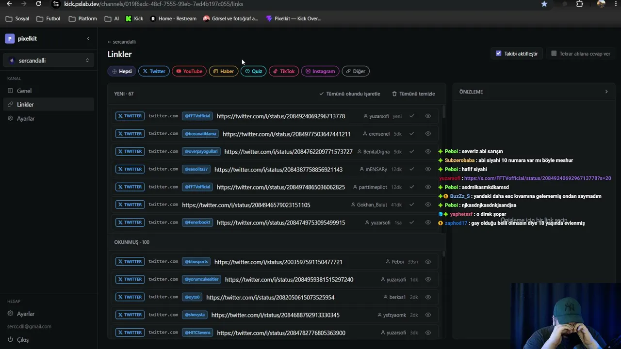Mark BenitaDigna's link as read with checkmark
Image resolution: width=621 pixels, height=349 pixels.
tap(411, 152)
